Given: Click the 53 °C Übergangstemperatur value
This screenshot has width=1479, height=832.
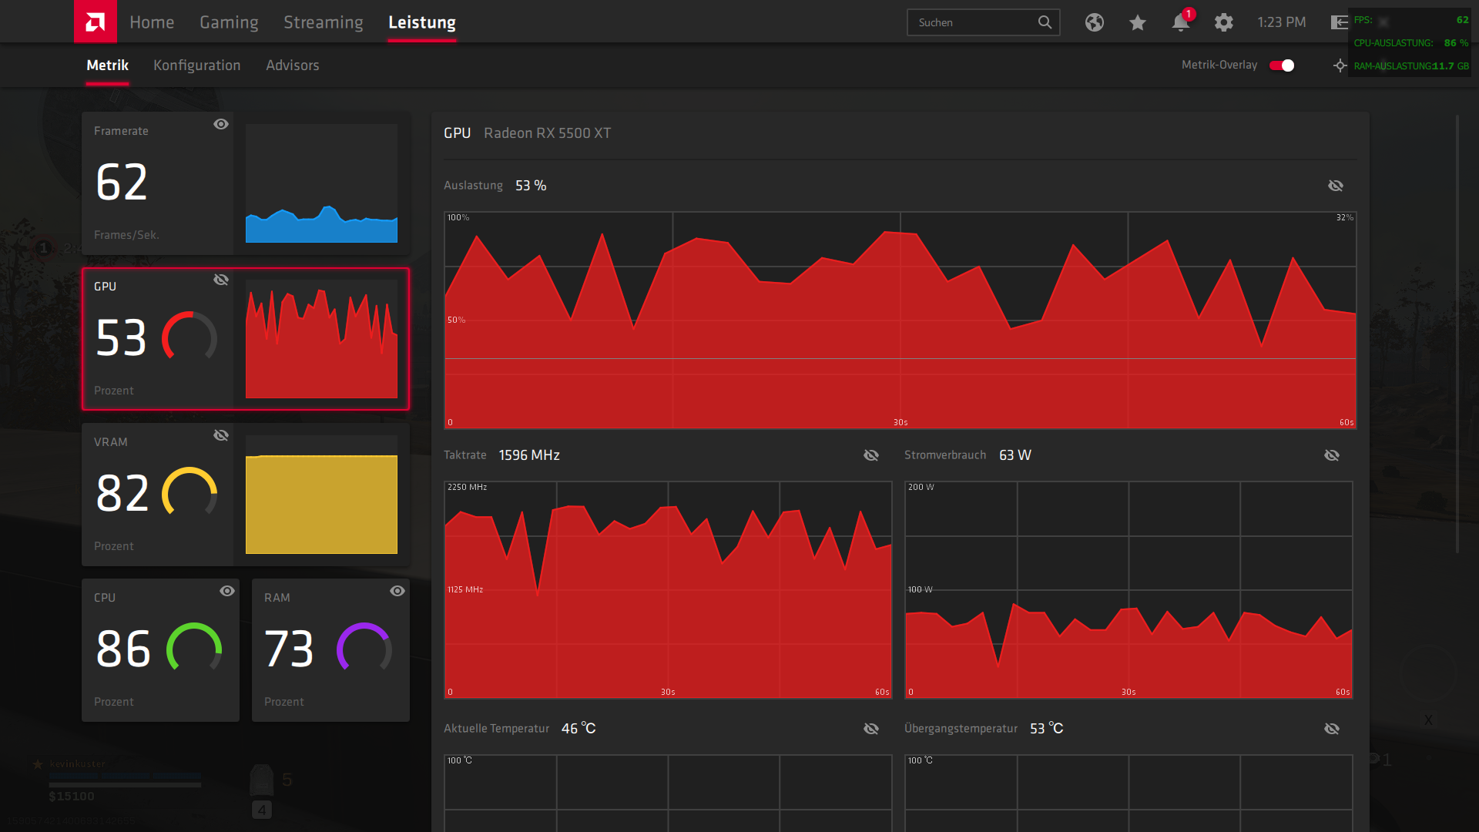Looking at the screenshot, I should (1046, 729).
